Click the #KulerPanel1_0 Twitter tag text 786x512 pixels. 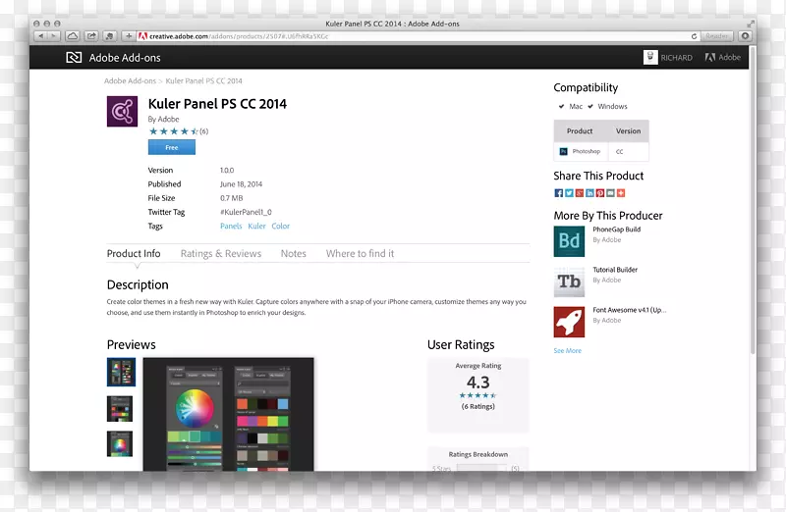pyautogui.click(x=246, y=212)
